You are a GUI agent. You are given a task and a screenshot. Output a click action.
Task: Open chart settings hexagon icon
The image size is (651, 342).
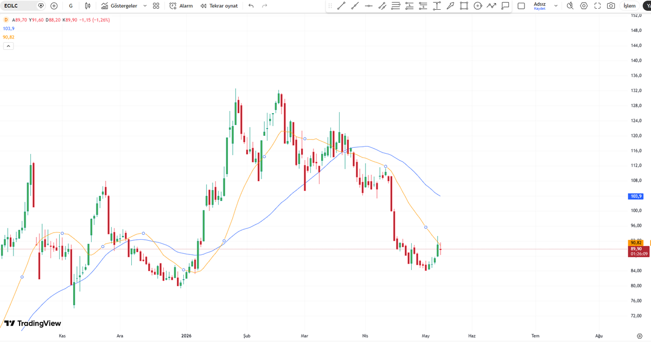(584, 6)
